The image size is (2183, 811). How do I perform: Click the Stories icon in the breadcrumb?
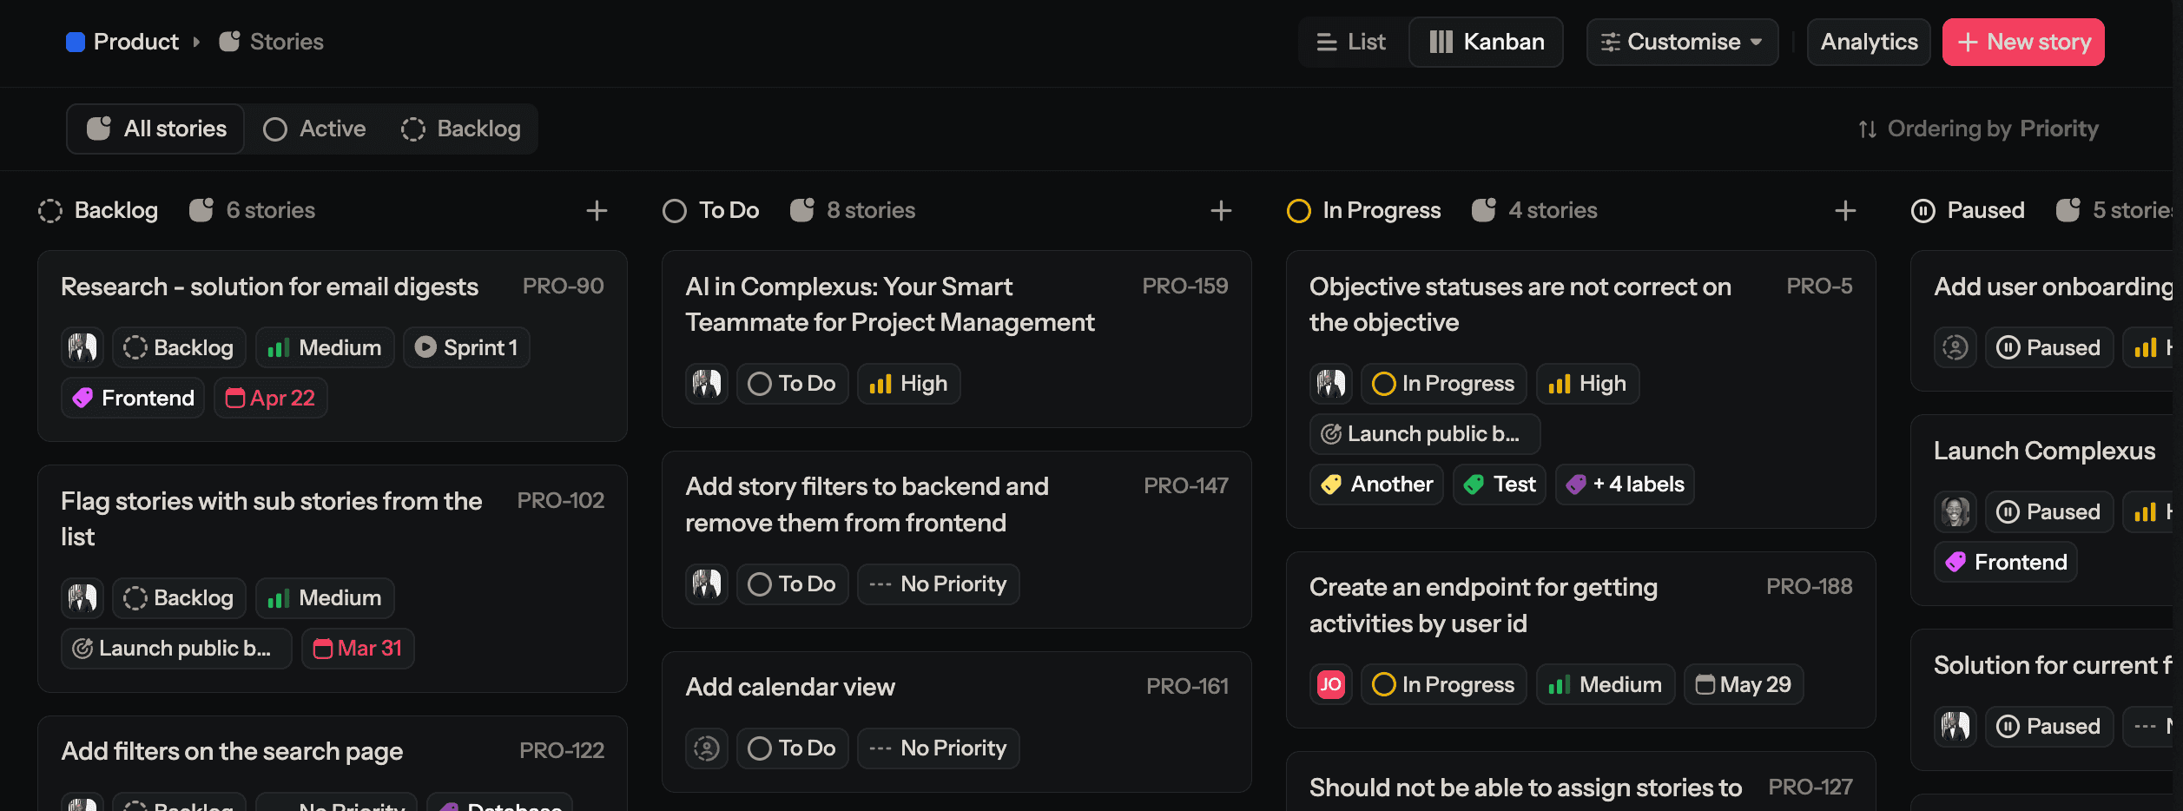coord(228,41)
